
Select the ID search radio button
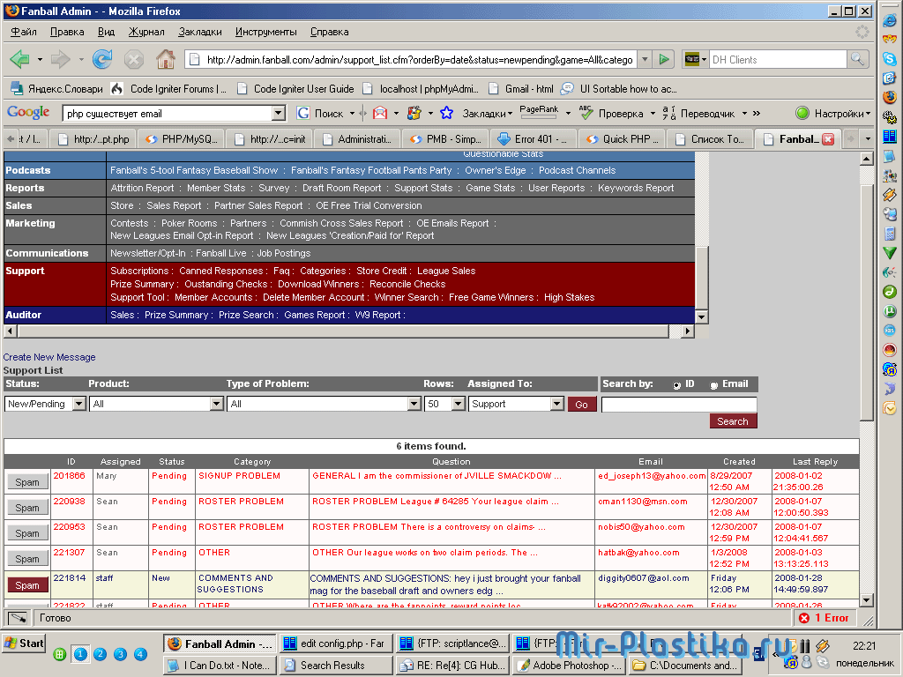click(676, 385)
